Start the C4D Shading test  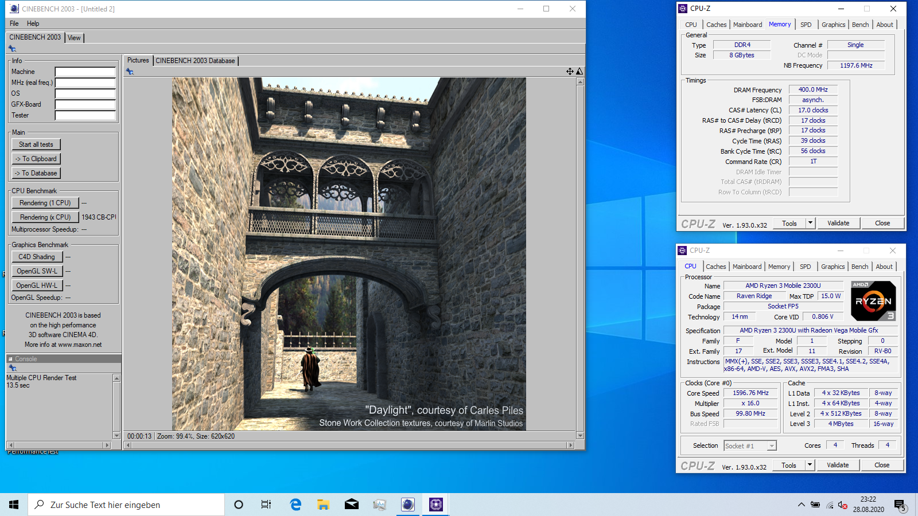click(37, 257)
